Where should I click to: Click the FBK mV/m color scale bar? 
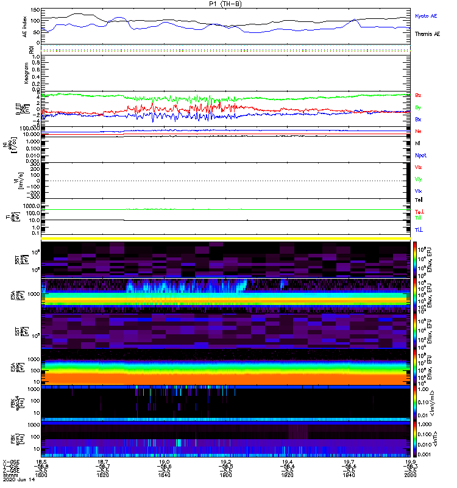pyautogui.click(x=415, y=403)
